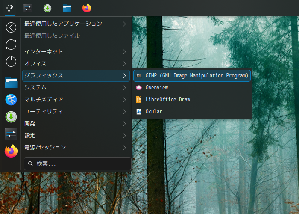The height and width of the screenshot is (214, 299).
Task: Click the magnifier icon in search box
Action: [30, 164]
